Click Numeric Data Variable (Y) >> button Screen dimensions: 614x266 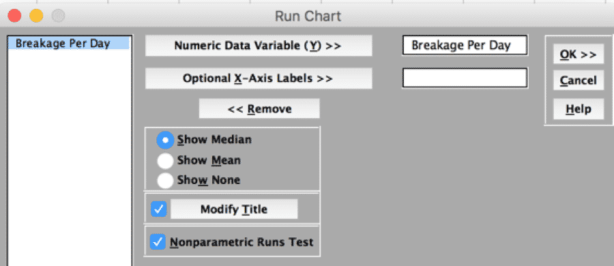tap(259, 46)
